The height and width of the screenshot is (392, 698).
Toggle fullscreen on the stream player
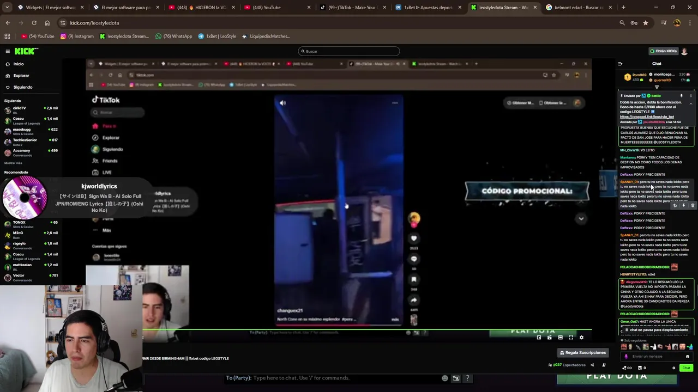(x=571, y=338)
